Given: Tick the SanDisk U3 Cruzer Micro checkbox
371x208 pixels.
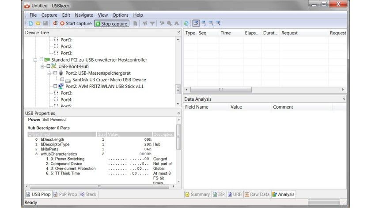Looking at the screenshot, I should point(62,80).
